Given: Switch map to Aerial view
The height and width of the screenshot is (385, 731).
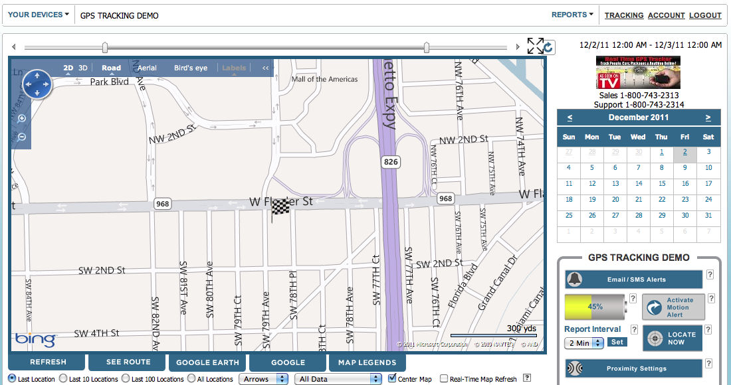Looking at the screenshot, I should (147, 68).
